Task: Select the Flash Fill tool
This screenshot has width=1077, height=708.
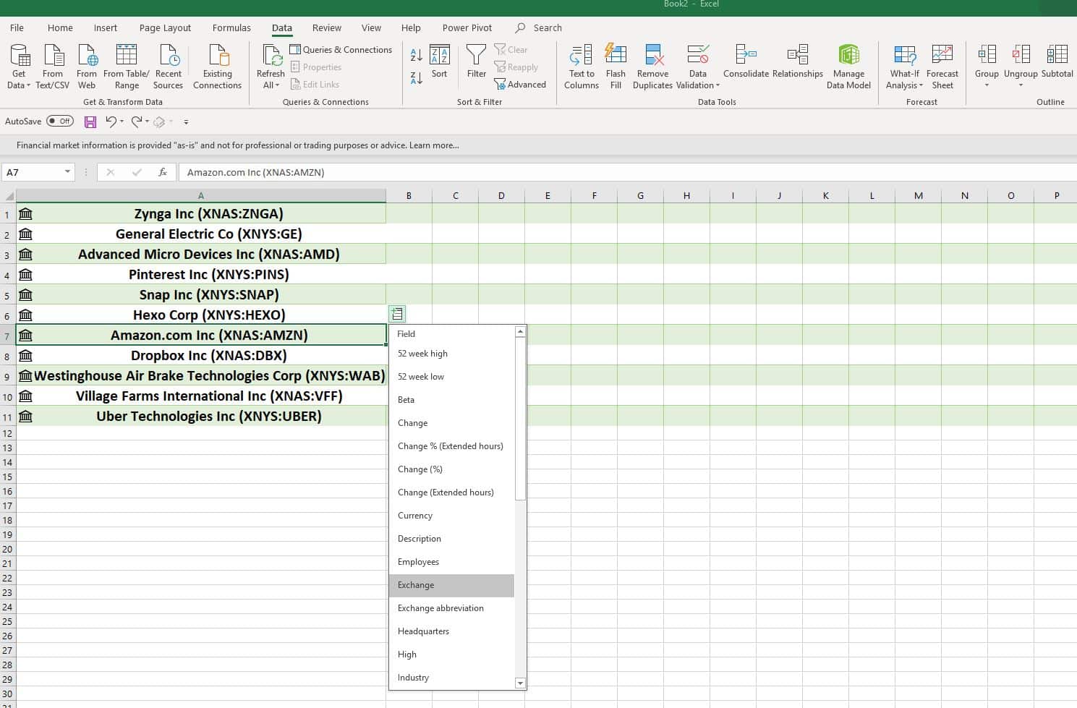Action: tap(616, 65)
